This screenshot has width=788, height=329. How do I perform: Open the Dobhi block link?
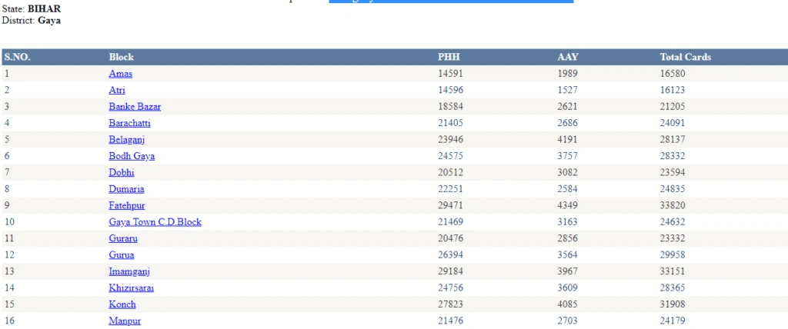tap(122, 173)
